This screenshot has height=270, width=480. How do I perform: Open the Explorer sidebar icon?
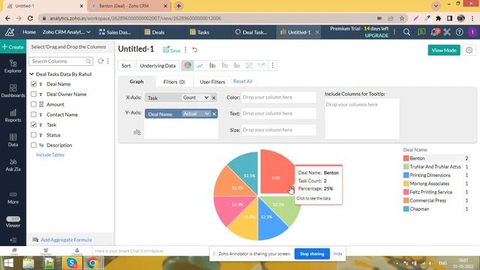13,66
